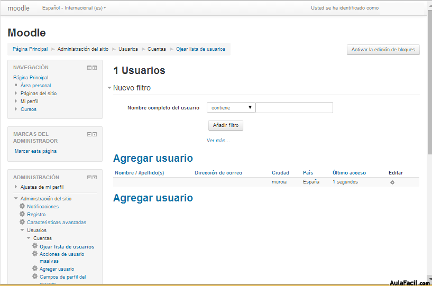Sort by the Apellido(s) column header
The width and height of the screenshot is (432, 286).
151,173
